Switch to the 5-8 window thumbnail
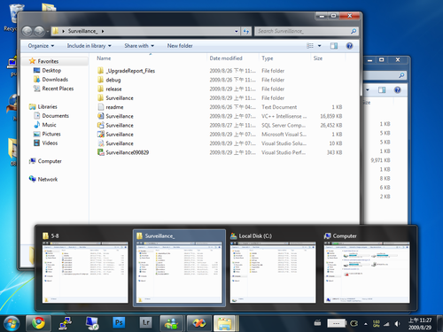Screen dimensions: 443x332 coord(85,268)
